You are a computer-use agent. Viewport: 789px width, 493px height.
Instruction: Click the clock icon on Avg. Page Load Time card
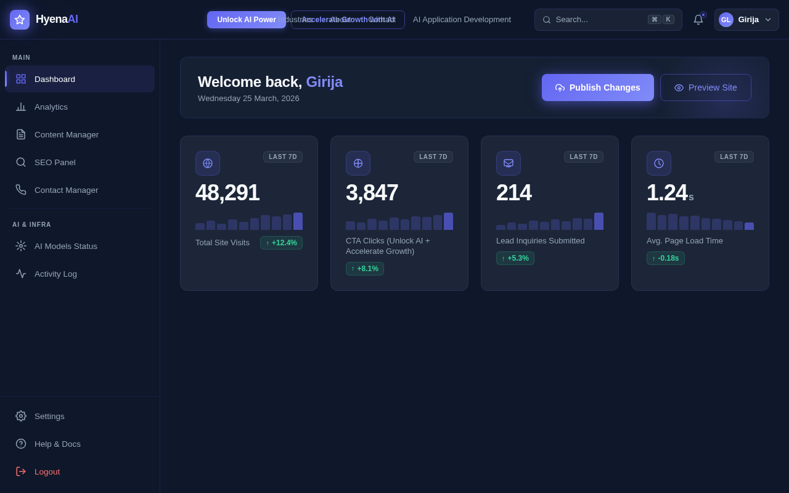[659, 163]
